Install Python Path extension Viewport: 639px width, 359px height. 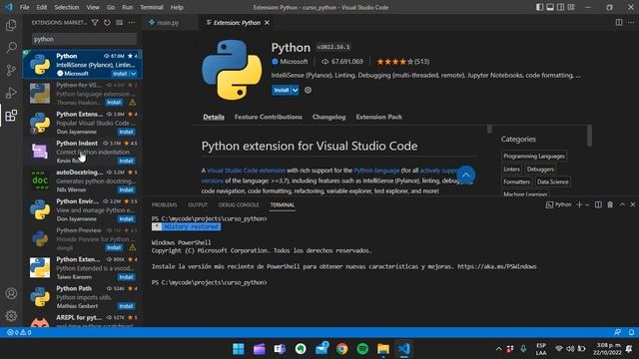tap(126, 306)
